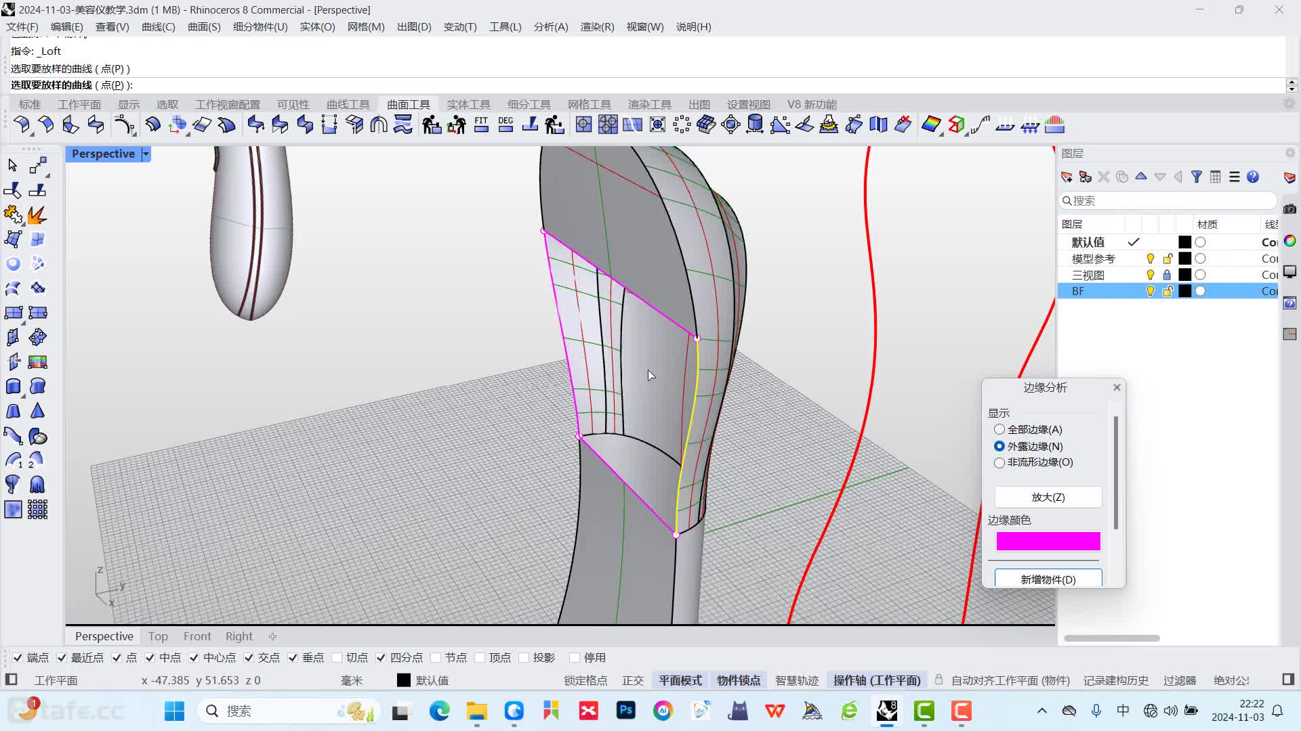The height and width of the screenshot is (731, 1301).
Task: Toggle 正交 ortho in status bar
Action: [x=633, y=680]
